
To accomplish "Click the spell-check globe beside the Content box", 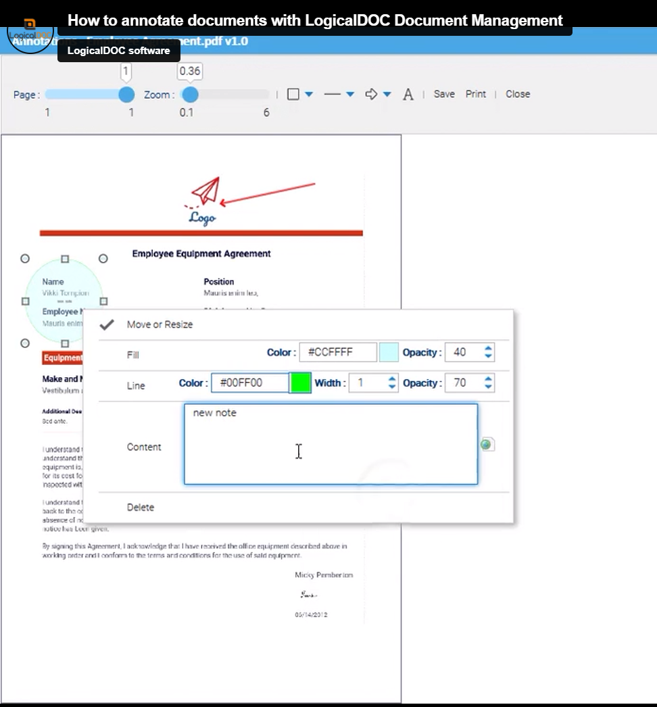I will coord(487,444).
